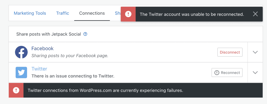Open the partially hidden Sharing tab
This screenshot has width=267, height=104.
[x=118, y=13]
